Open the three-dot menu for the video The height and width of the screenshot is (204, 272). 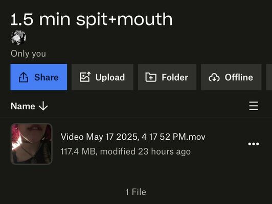254,144
